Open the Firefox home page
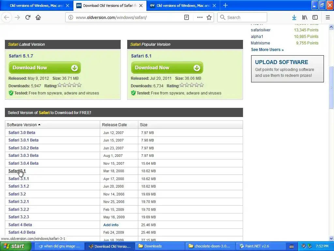The width and height of the screenshot is (334, 251). (x=38, y=17)
